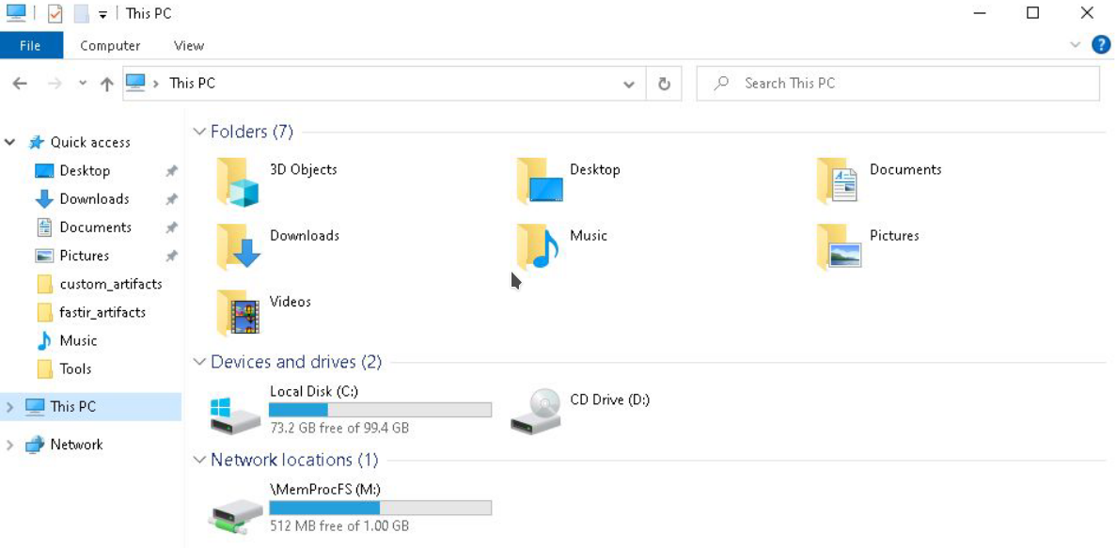Click the Refresh button in address bar
This screenshot has width=1117, height=548.
pos(664,84)
